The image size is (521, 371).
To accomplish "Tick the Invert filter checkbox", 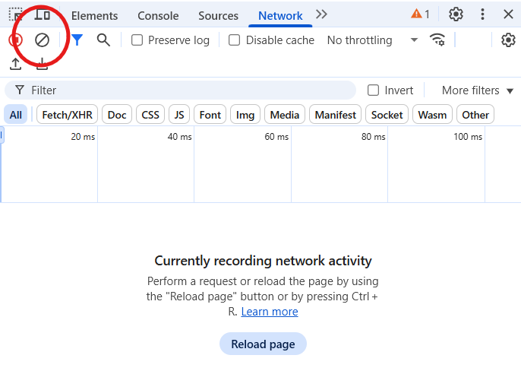I will pos(373,90).
